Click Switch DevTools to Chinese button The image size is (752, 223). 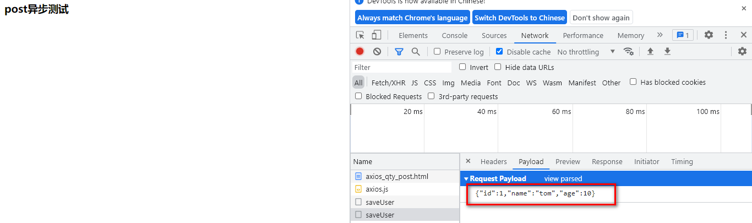[520, 18]
